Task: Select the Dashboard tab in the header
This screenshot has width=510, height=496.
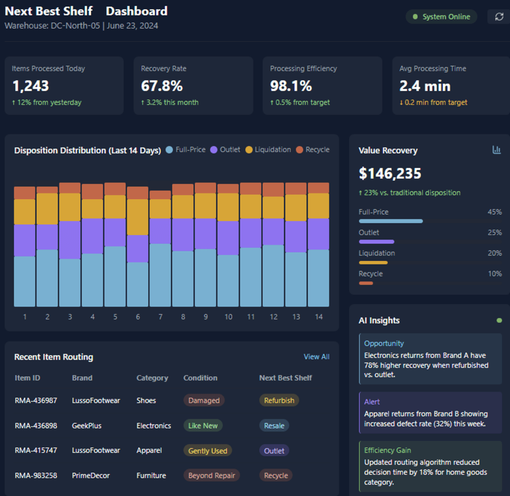Action: (x=136, y=11)
